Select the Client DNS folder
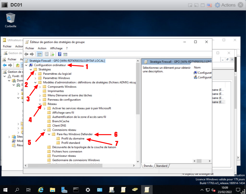The image size is (246, 194). point(59,126)
